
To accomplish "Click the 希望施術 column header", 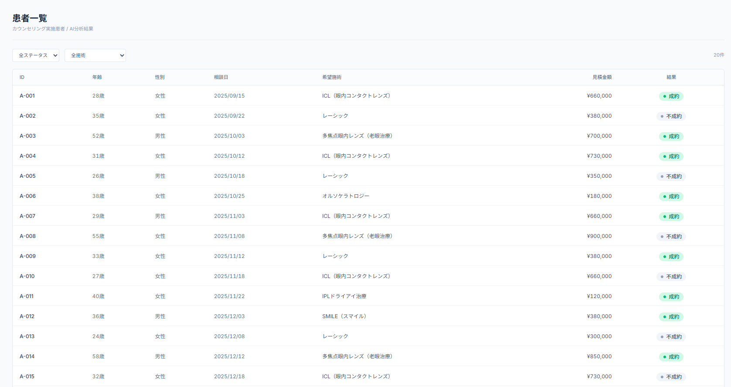I will point(331,77).
